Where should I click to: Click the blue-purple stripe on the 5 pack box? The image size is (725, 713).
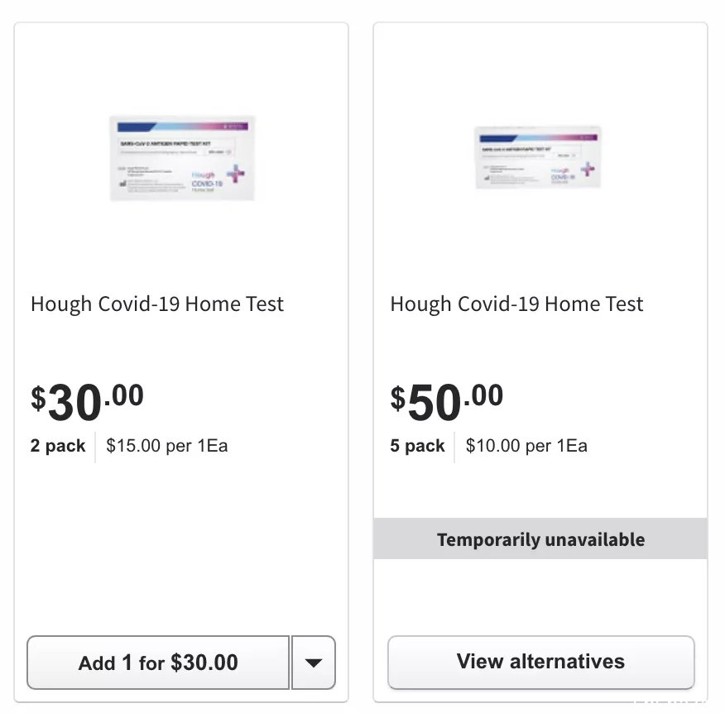539,137
